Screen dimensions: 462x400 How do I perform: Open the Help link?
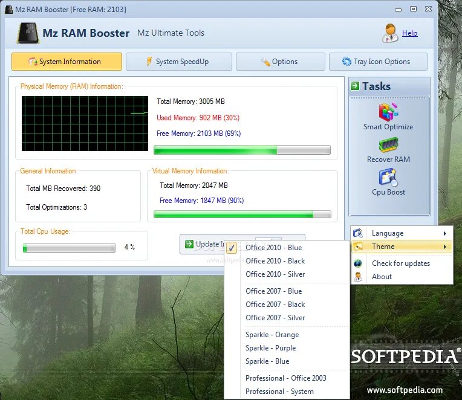[410, 33]
